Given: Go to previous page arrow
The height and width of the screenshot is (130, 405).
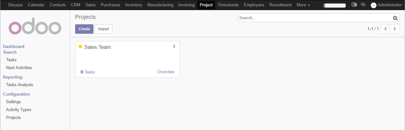Looking at the screenshot, I should (x=385, y=29).
